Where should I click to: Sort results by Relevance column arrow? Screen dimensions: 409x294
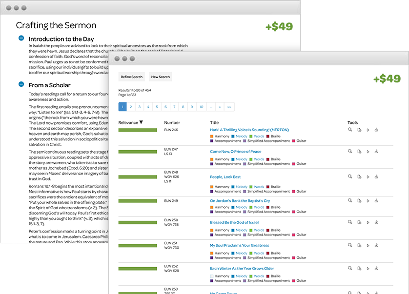pyautogui.click(x=141, y=122)
